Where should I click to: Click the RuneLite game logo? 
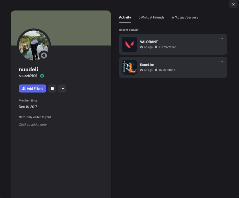click(130, 67)
